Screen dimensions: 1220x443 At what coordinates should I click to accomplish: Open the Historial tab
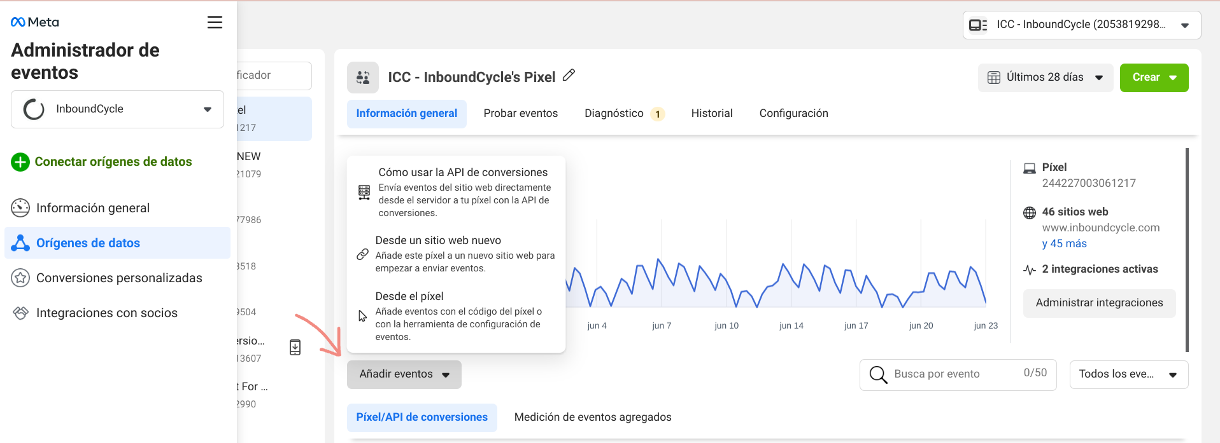tap(711, 114)
